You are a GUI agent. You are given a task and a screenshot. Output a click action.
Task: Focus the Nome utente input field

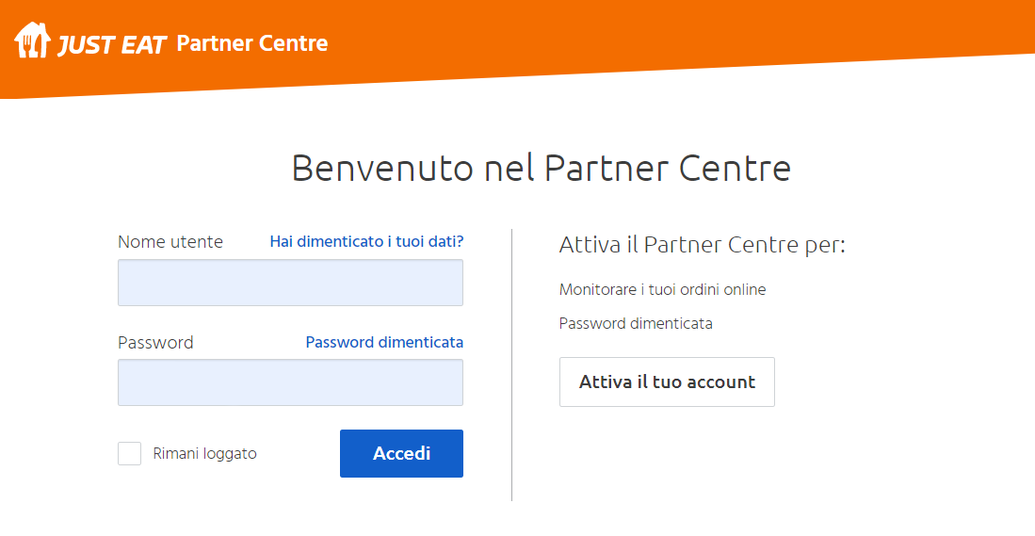coord(290,283)
